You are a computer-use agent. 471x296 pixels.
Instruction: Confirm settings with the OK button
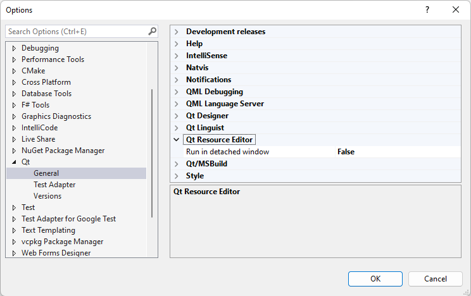375,279
